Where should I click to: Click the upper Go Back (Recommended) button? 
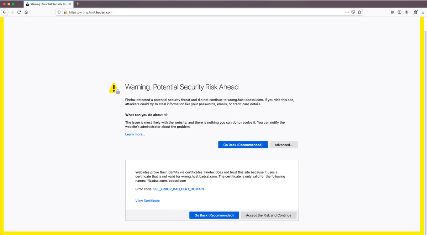click(243, 145)
